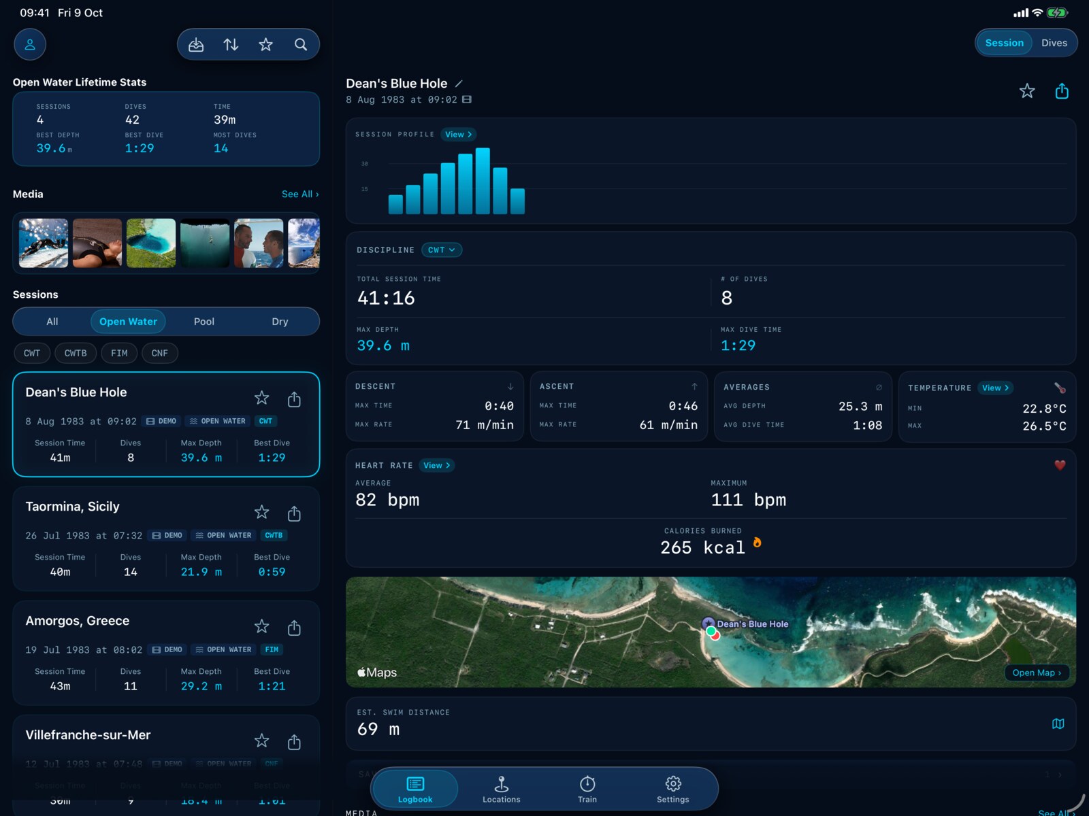This screenshot has width=1089, height=816.
Task: Filter by CWTB discipline chip
Action: click(x=76, y=353)
